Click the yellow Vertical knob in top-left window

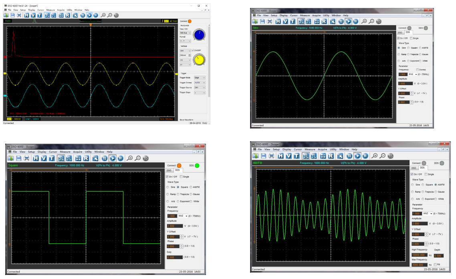click(x=198, y=60)
